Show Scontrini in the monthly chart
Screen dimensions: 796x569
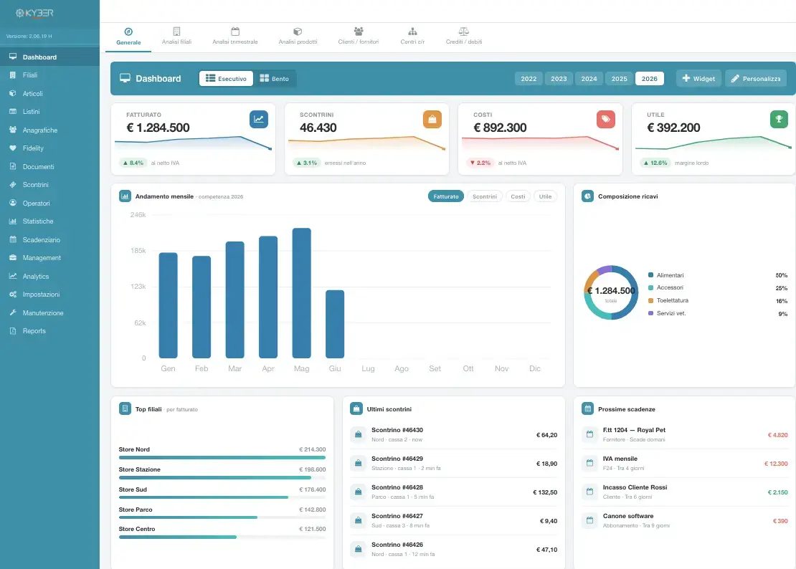485,196
